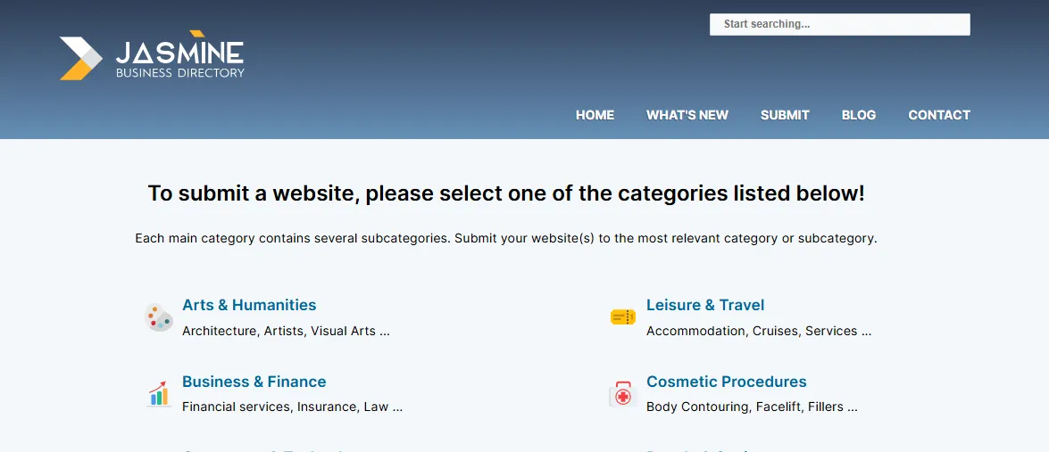
Task: Select SUBMIT in the navigation bar
Action: (x=785, y=115)
